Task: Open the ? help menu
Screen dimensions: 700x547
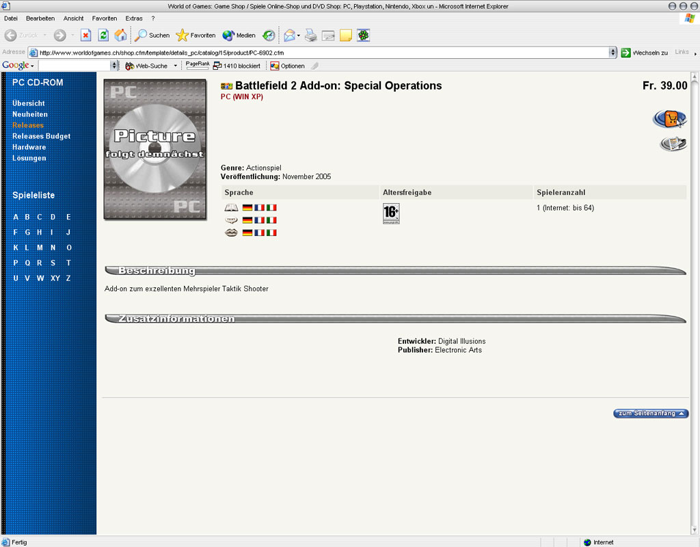Action: (x=153, y=18)
